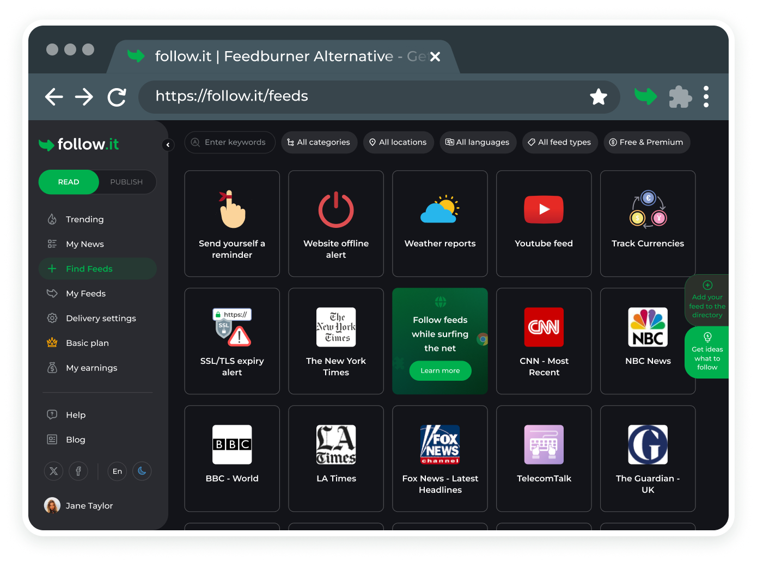
Task: Open Basic plan in the sidebar
Action: click(x=97, y=343)
